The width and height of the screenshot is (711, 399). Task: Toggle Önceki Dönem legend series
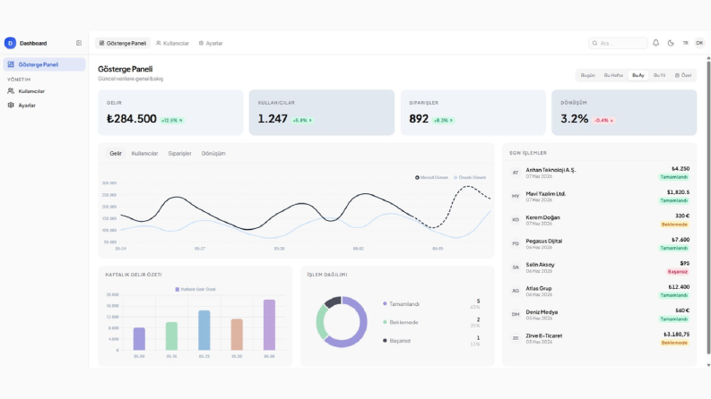(470, 177)
